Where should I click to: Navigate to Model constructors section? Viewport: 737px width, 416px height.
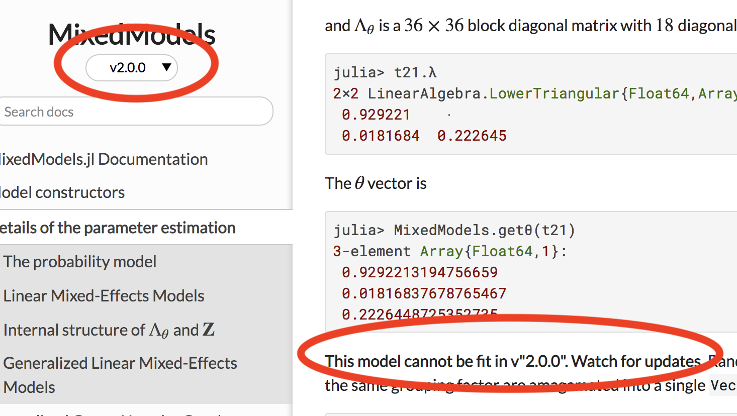(x=63, y=192)
